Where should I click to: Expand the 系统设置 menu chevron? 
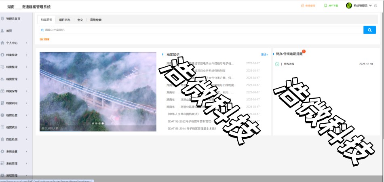(x=27, y=151)
